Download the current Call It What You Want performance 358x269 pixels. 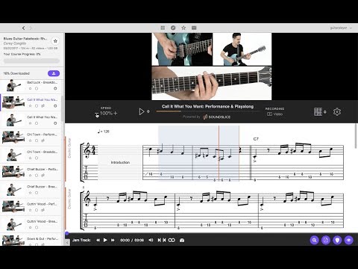click(55, 106)
